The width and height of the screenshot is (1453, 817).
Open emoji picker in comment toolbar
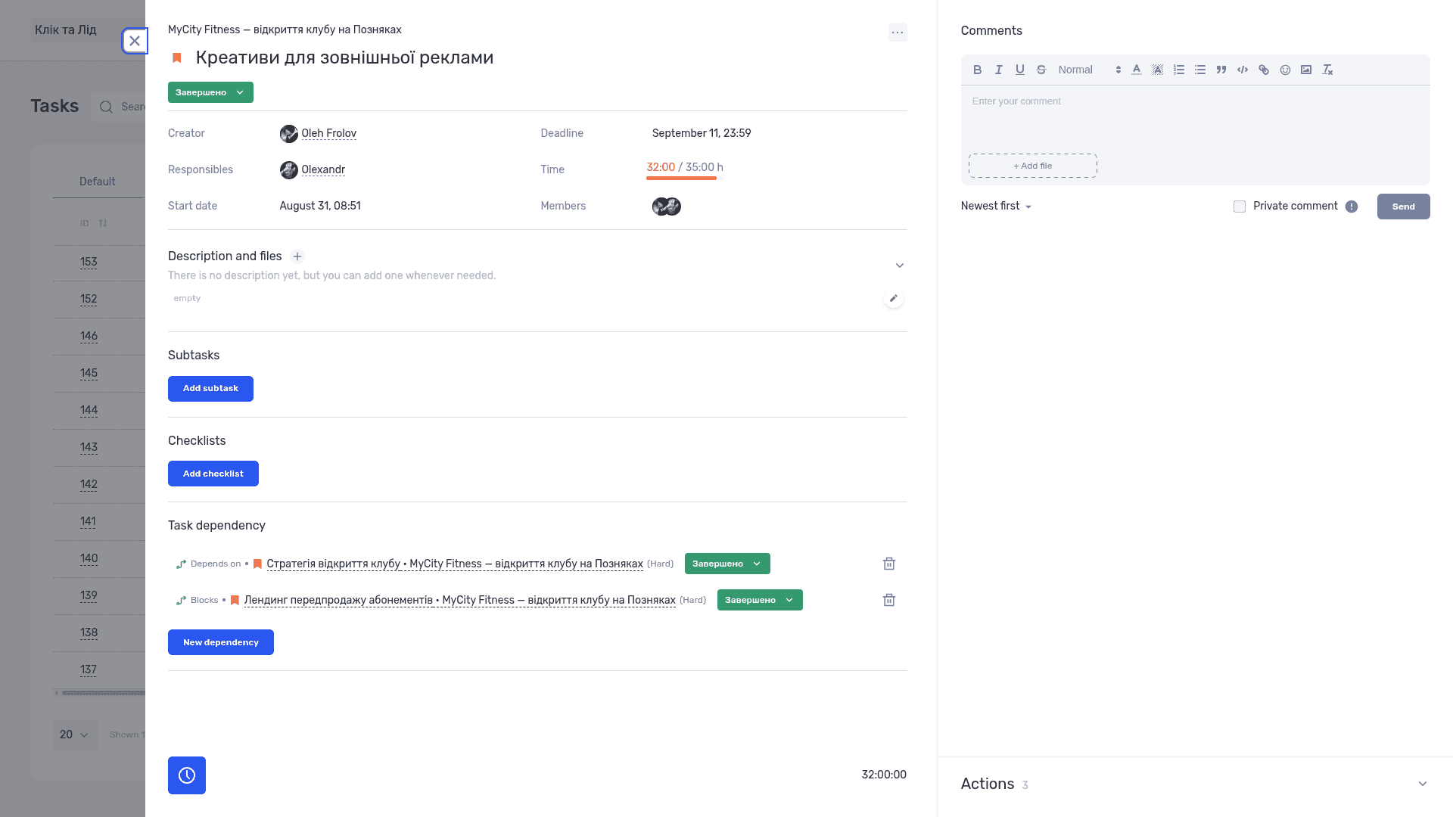tap(1284, 70)
